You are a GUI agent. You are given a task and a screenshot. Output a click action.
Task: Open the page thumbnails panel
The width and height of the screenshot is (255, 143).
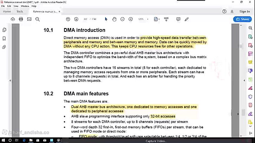coord(4,30)
